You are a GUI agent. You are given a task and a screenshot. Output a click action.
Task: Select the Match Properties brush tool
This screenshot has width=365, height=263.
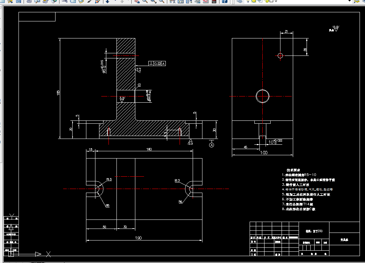pyautogui.click(x=89, y=1)
